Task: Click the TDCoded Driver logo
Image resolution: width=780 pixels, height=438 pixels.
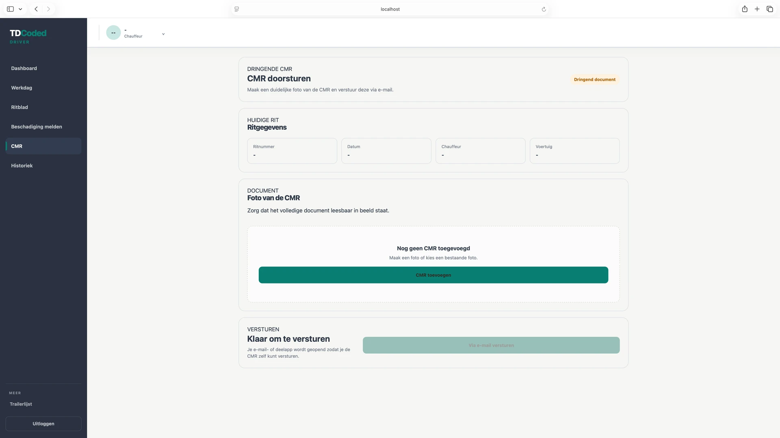Action: pos(28,36)
